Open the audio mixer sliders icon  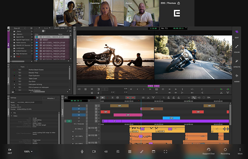pyautogui.click(x=118, y=152)
